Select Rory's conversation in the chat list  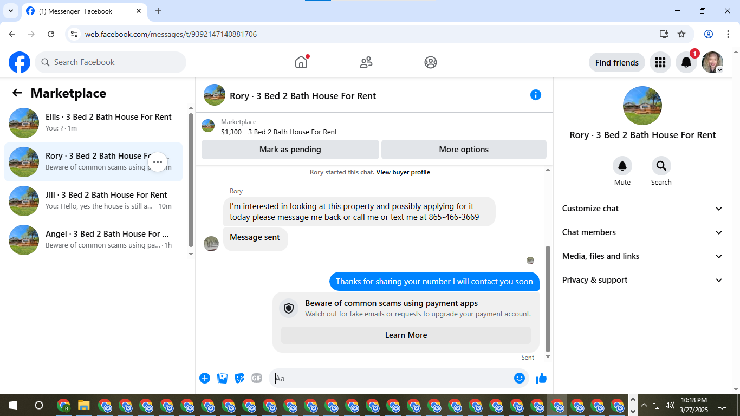(x=93, y=162)
